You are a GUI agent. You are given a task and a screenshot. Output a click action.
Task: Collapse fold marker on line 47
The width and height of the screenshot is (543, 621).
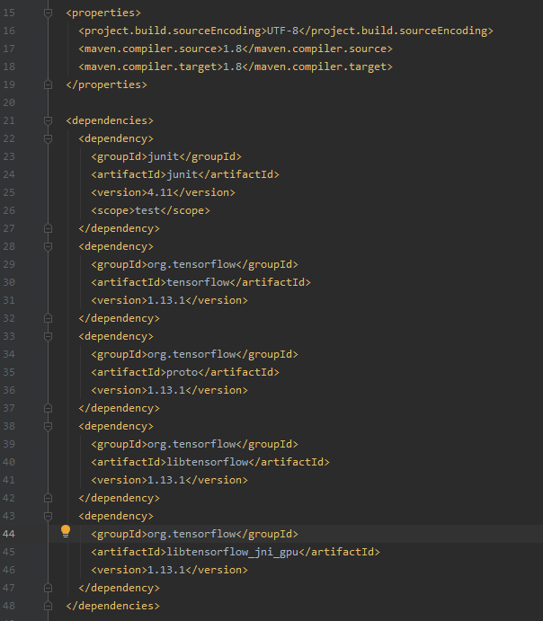point(48,588)
